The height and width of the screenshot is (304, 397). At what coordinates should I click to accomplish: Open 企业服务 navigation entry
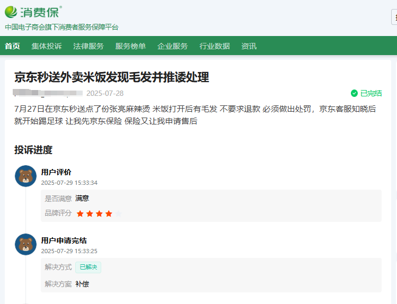click(172, 46)
